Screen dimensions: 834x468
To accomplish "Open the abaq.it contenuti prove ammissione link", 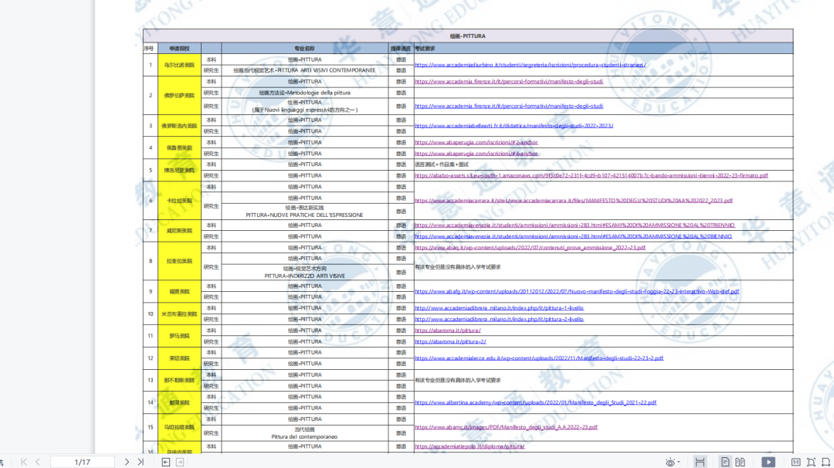I will click(x=530, y=248).
